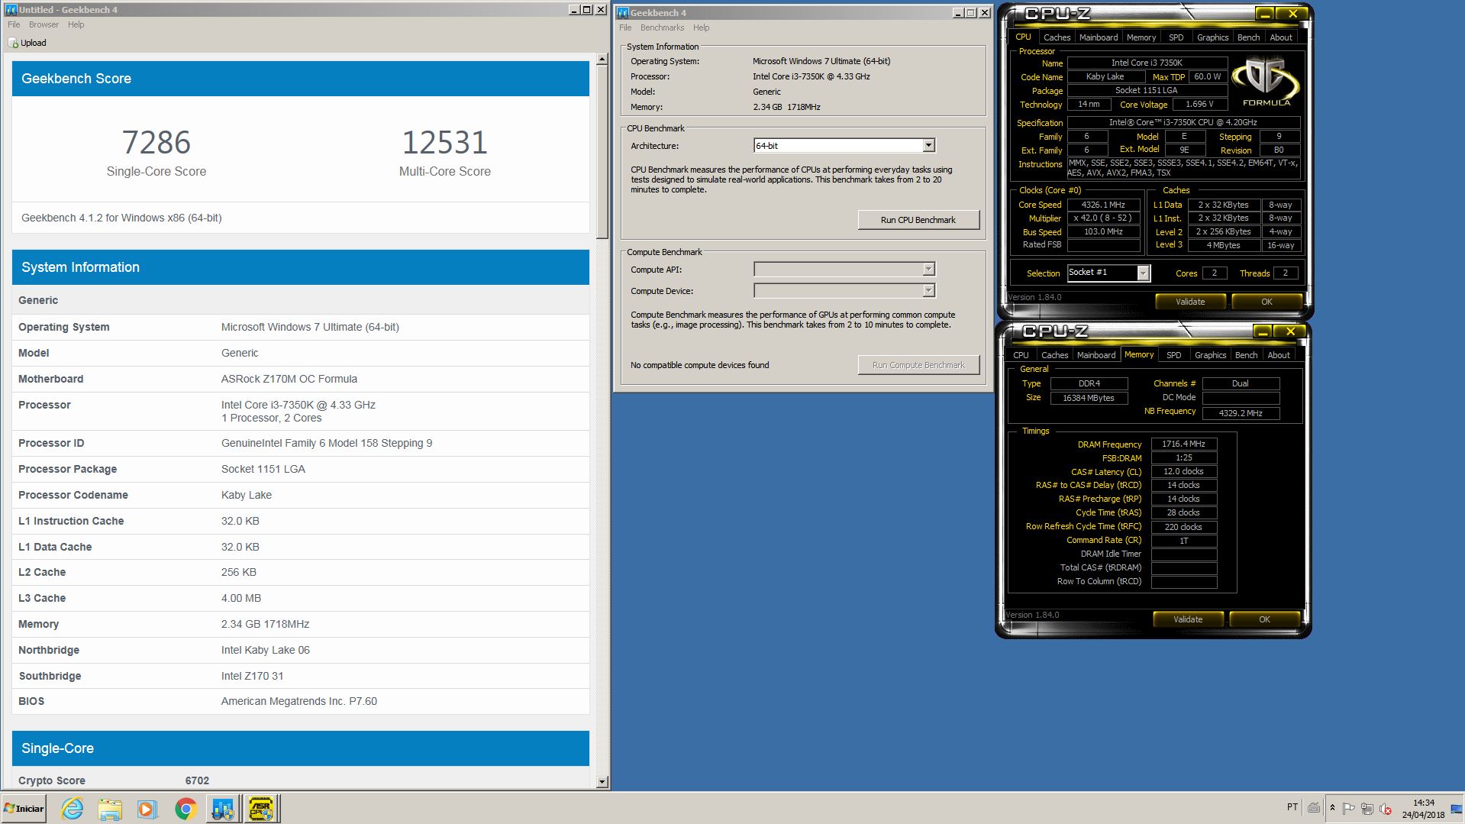The height and width of the screenshot is (824, 1465).
Task: Switch to Geekbench taskbar button
Action: [x=223, y=809]
